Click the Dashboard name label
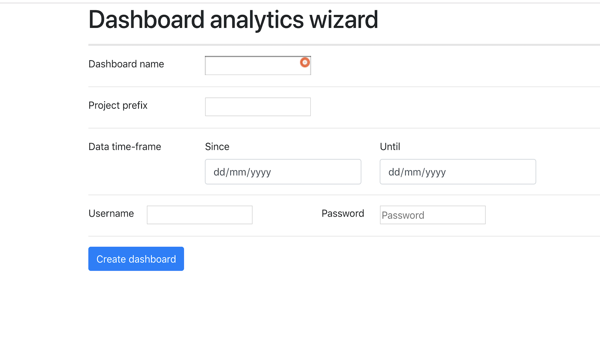The width and height of the screenshot is (600, 344). [126, 64]
